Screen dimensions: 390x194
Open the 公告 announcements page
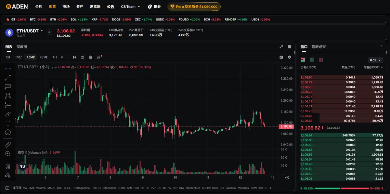tap(110, 6)
